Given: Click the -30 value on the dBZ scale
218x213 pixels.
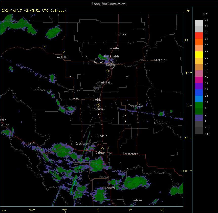Looking at the screenshot, I should coord(207,134).
